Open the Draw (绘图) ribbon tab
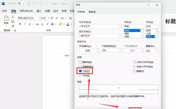 click(x=47, y=11)
